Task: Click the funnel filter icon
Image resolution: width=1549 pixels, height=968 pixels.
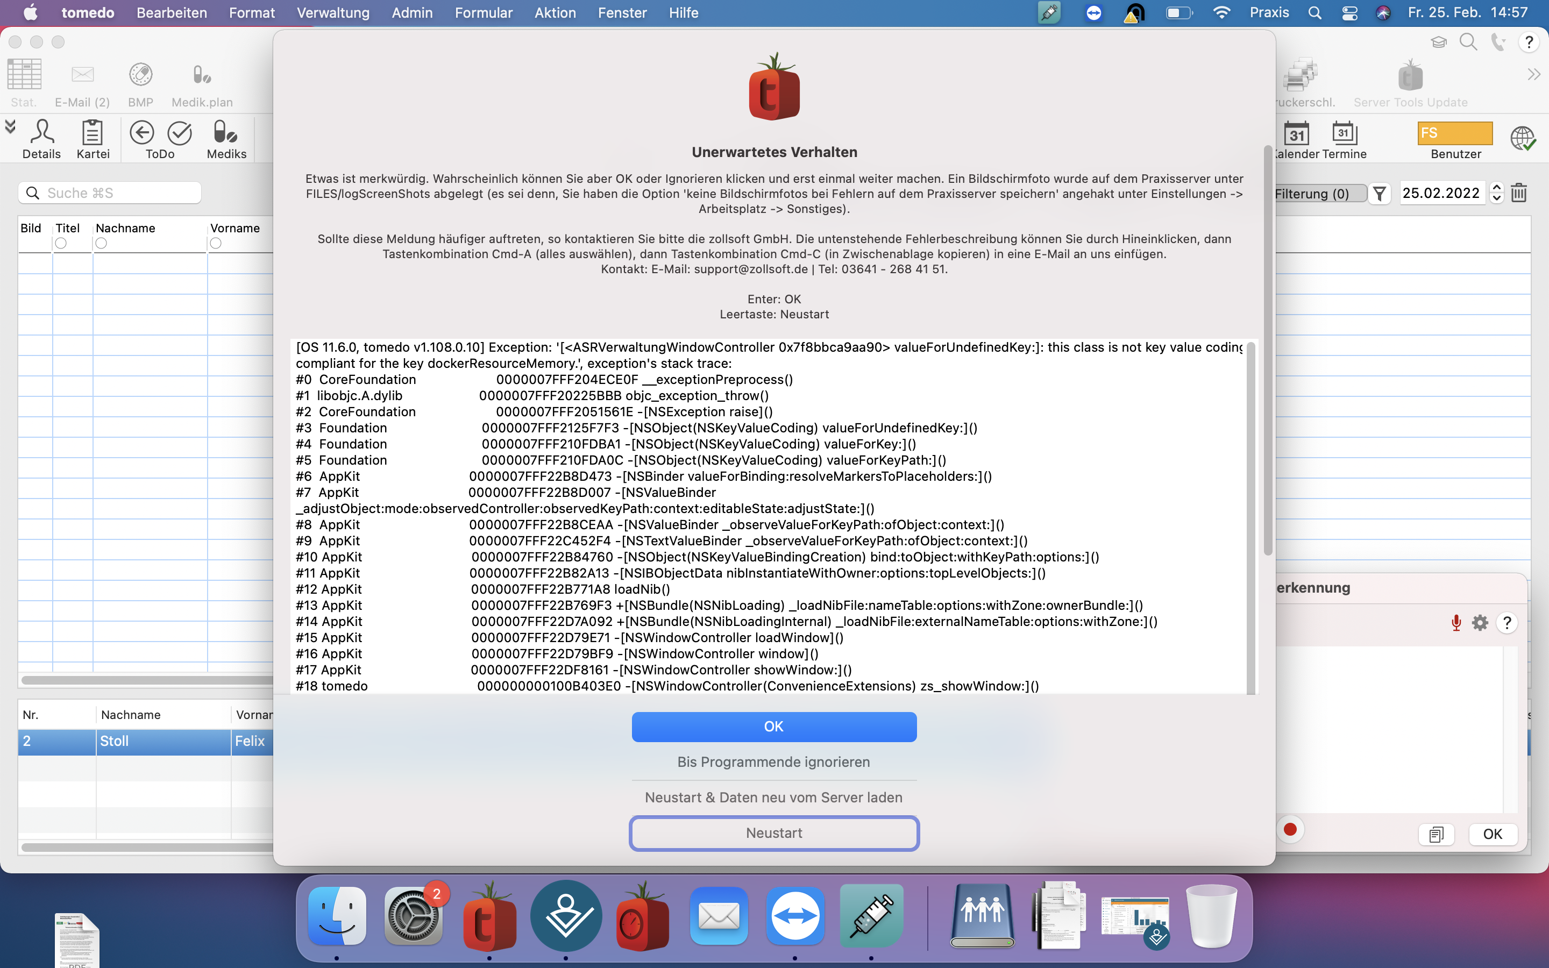Action: [1380, 194]
